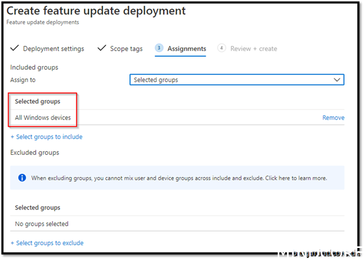Screen dimensions: 364x259
Task: Open the Review + create tab
Action: tap(253, 48)
